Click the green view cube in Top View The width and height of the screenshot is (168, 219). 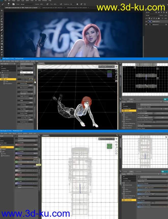(x=109, y=146)
